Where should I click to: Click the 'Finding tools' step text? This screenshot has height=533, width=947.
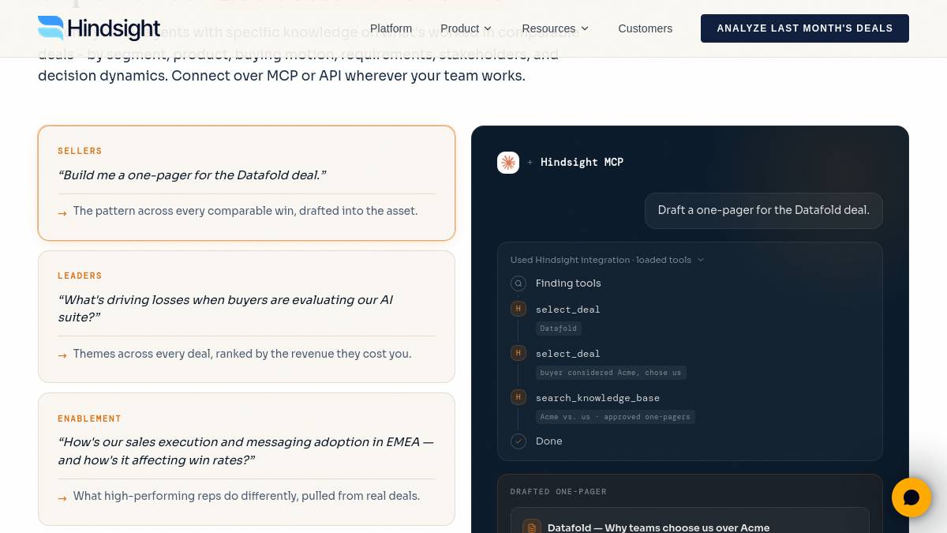click(568, 283)
